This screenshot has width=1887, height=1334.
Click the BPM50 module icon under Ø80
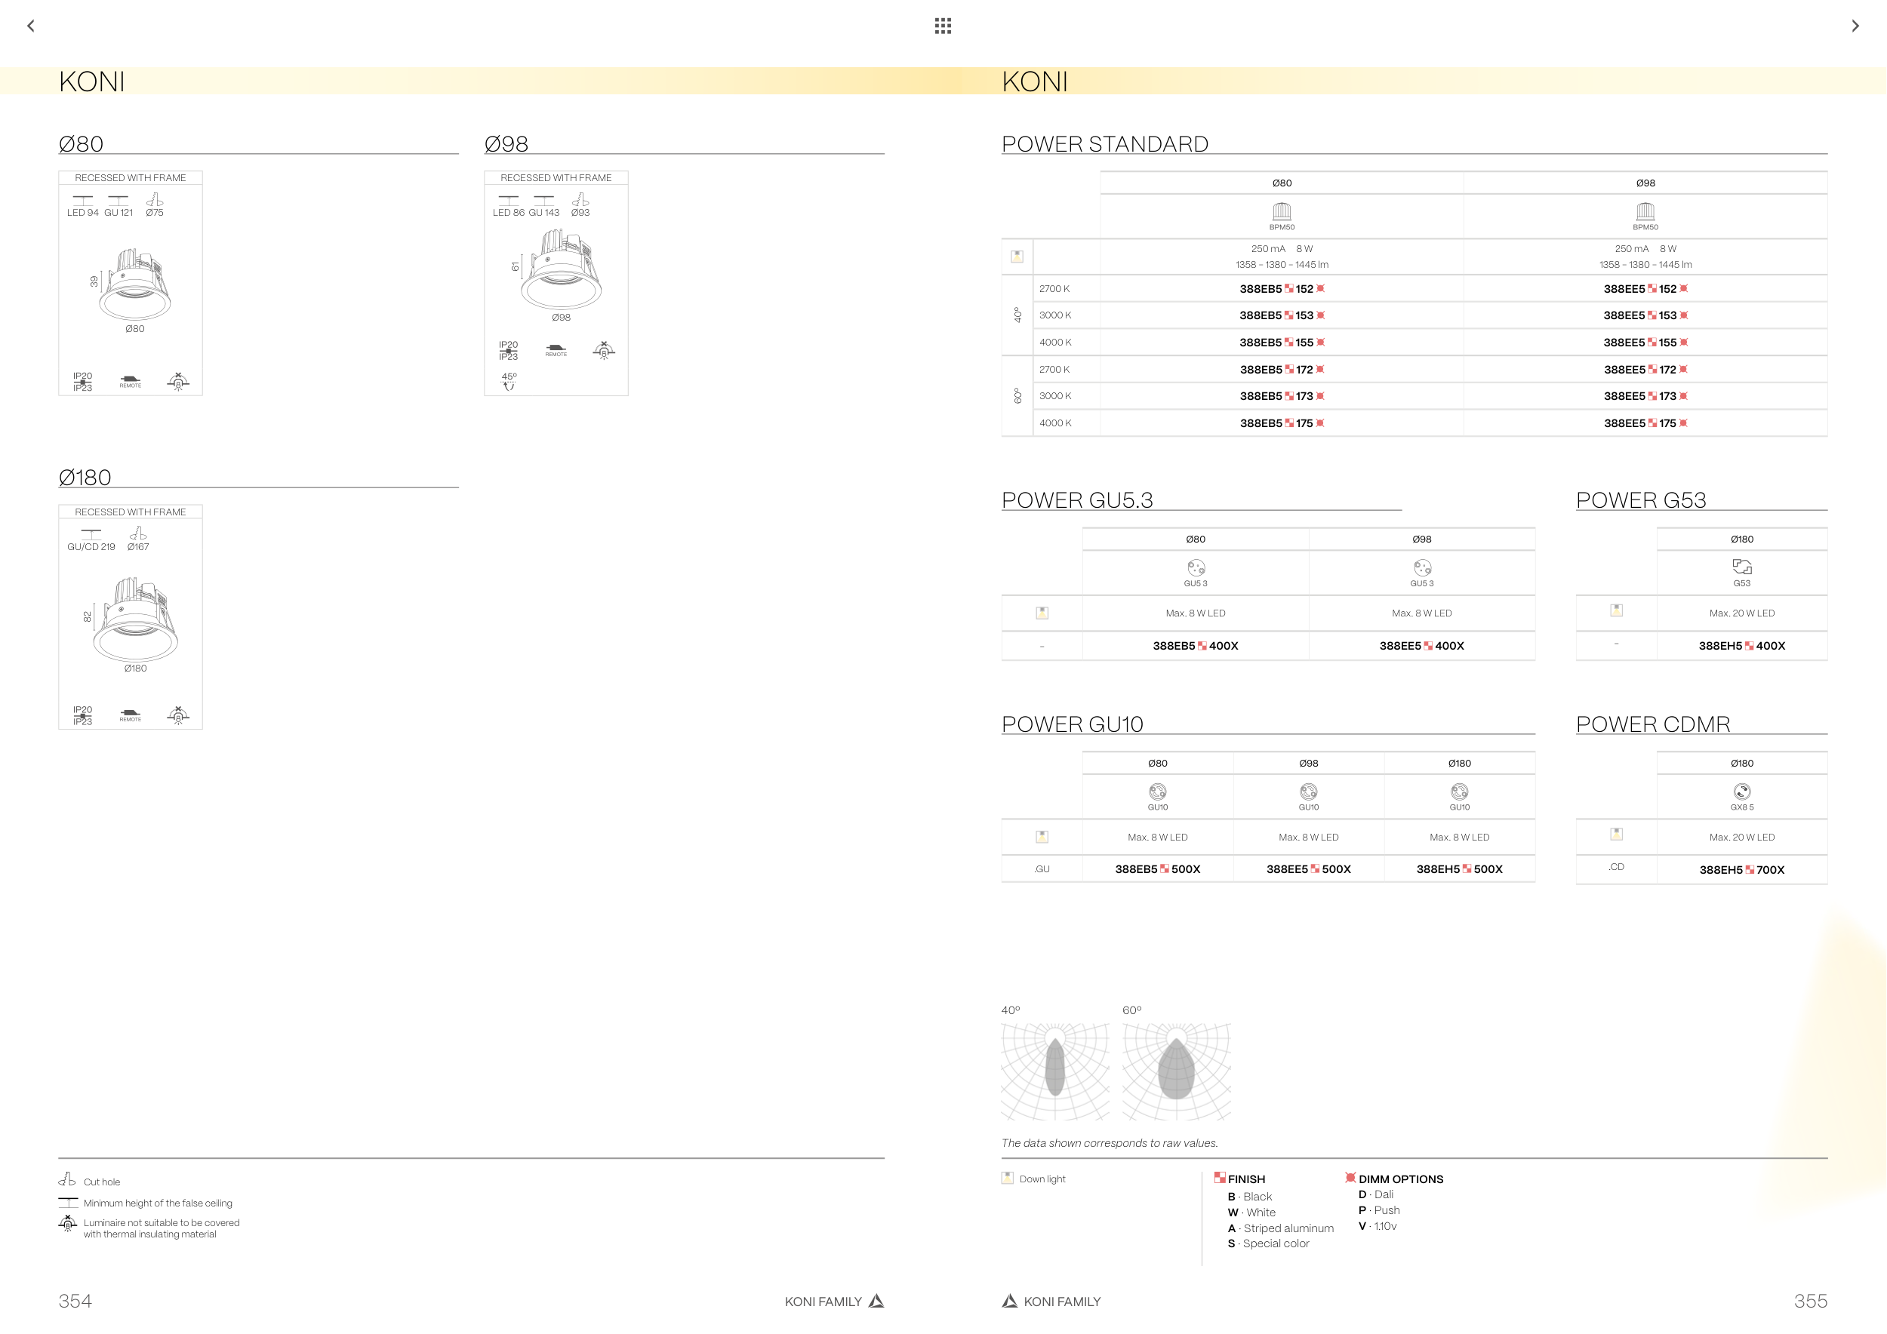point(1282,212)
